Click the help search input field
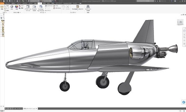Screen dimensions: 186x112 point(145,1)
